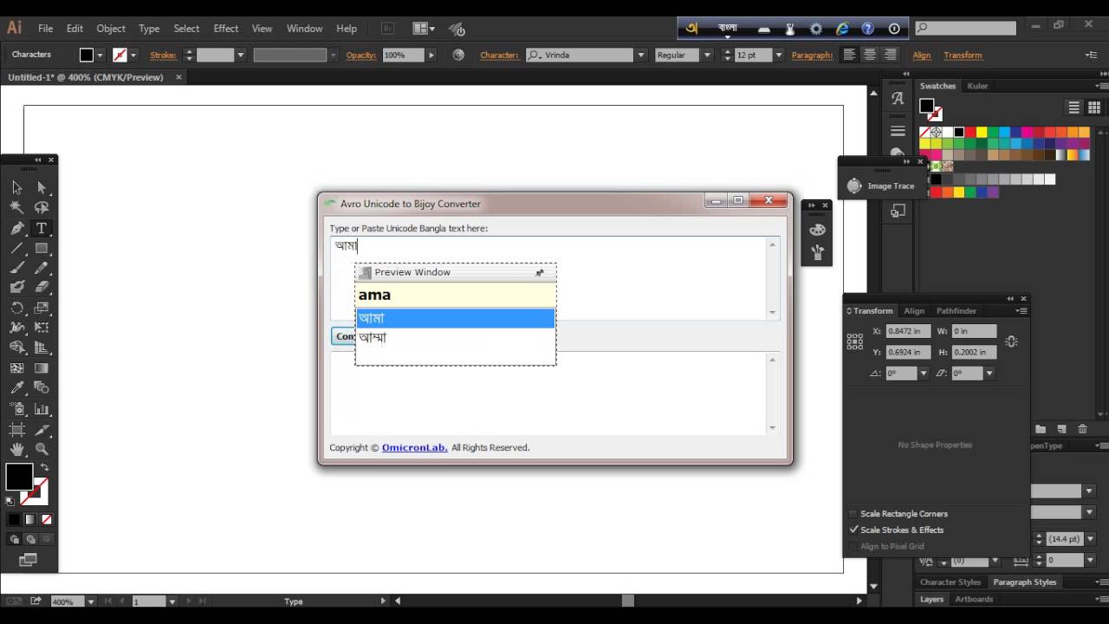The height and width of the screenshot is (624, 1109).
Task: Toggle constrain width and height proportions
Action: pyautogui.click(x=1011, y=341)
